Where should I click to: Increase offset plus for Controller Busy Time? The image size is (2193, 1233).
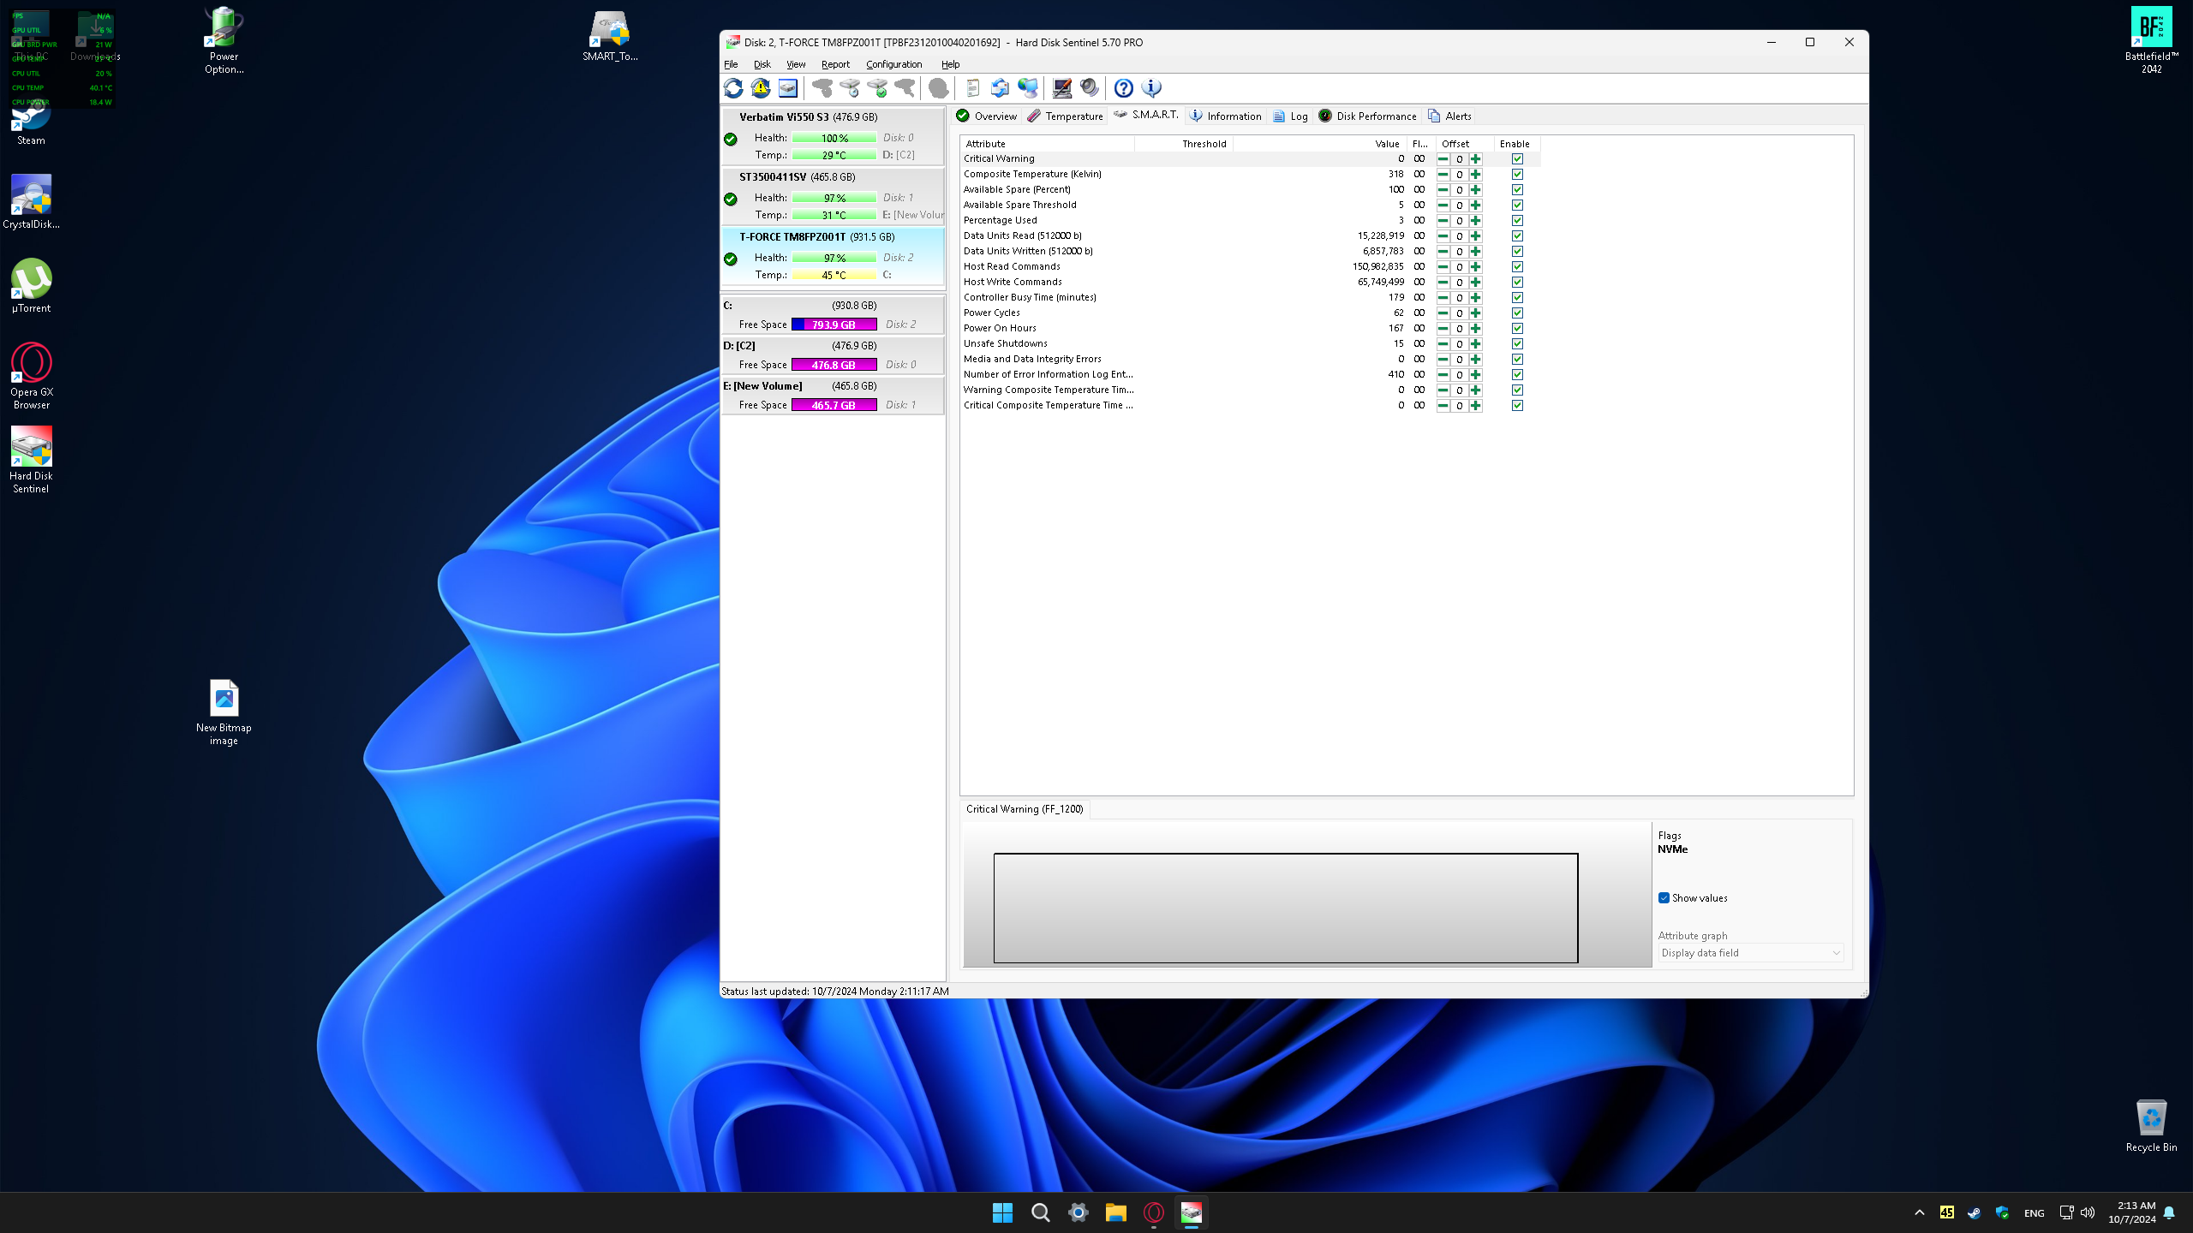(1475, 298)
